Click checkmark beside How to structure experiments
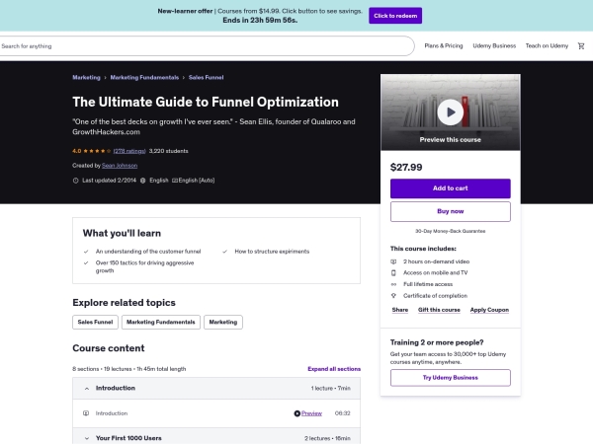This screenshot has height=444, width=593. (x=224, y=252)
